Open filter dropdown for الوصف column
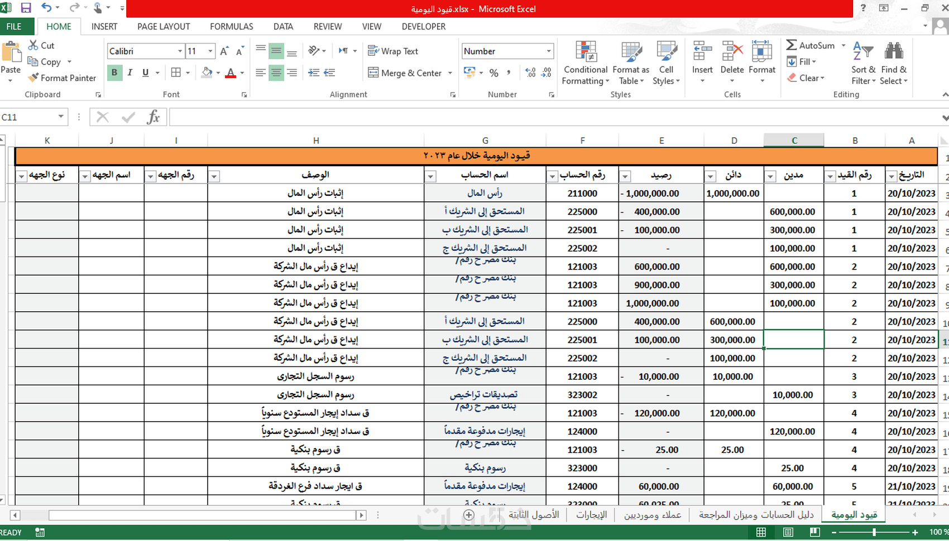Viewport: 949px width, 541px height. pos(214,176)
